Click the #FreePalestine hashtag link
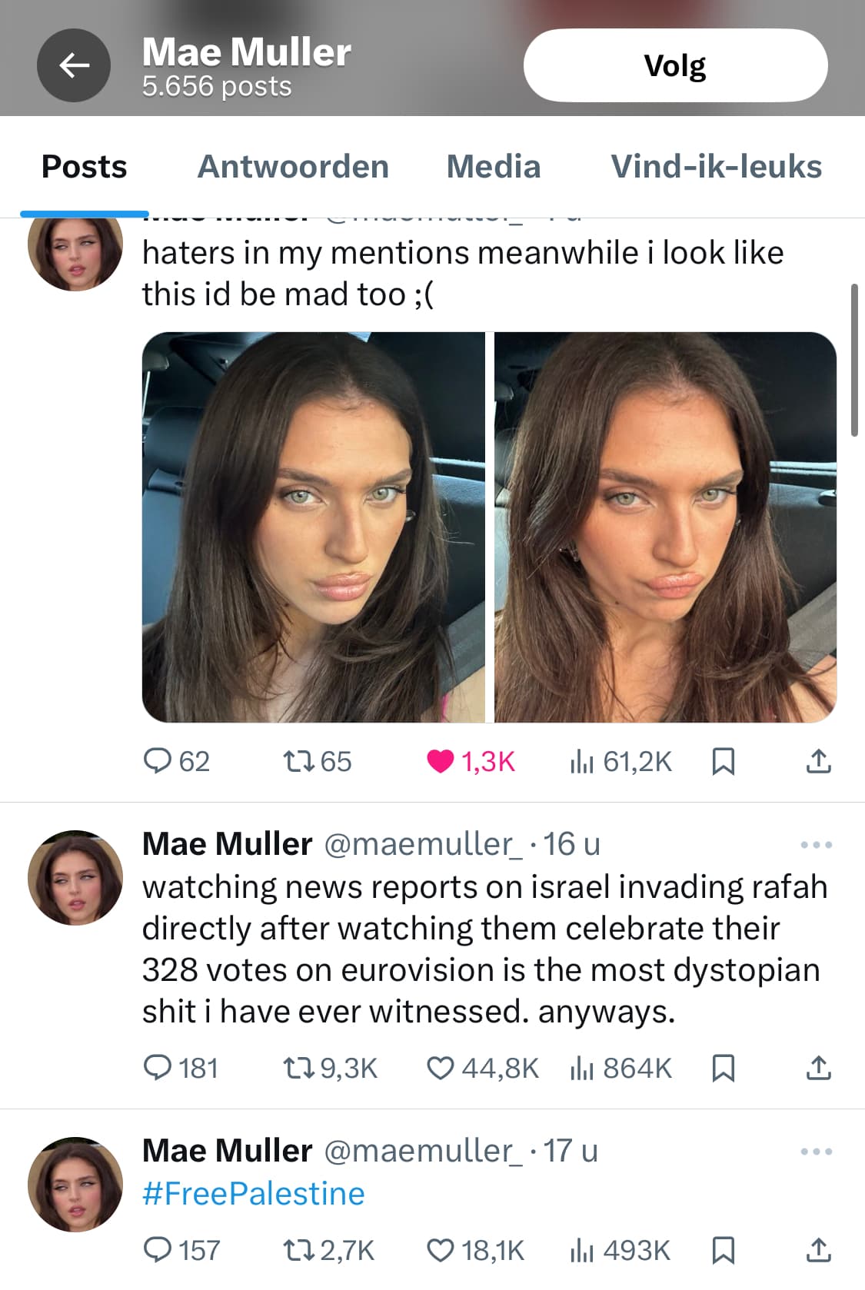Image resolution: width=865 pixels, height=1290 pixels. point(254,1194)
